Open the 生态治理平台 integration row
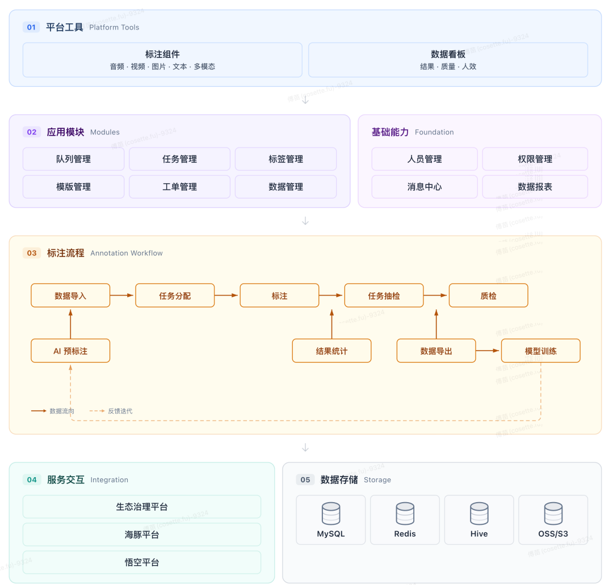The height and width of the screenshot is (585, 613). (x=142, y=507)
